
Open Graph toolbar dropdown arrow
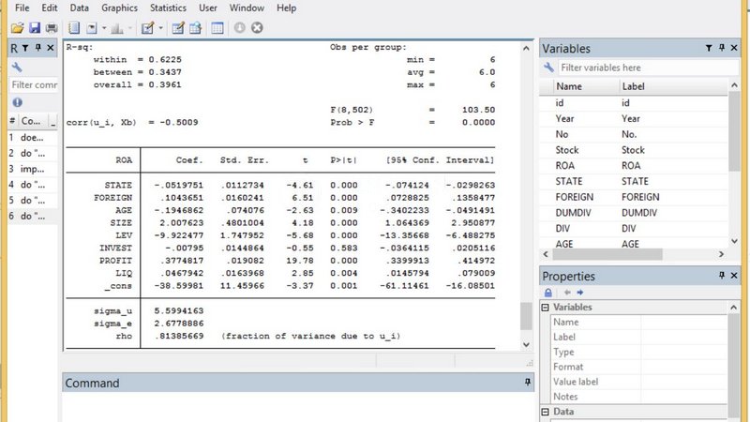(x=129, y=28)
